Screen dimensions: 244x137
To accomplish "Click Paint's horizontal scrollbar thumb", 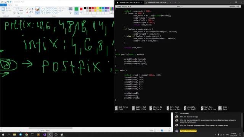I will pyautogui.click(x=51, y=128).
